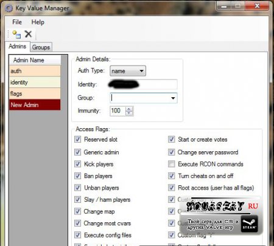Select the identity row in admin list
Image resolution: width=274 pixels, height=246 pixels.
click(35, 82)
